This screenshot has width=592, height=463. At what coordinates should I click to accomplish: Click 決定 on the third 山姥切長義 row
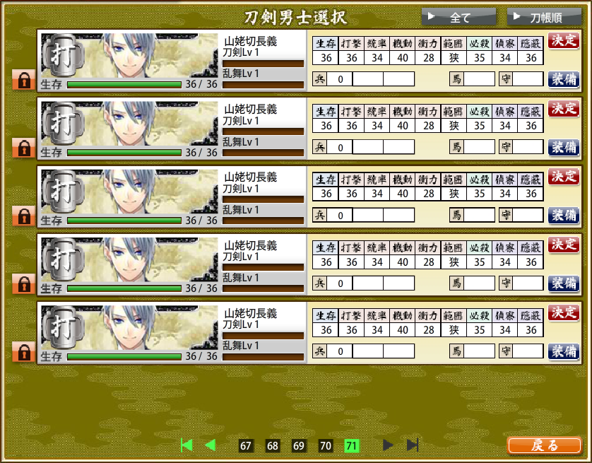(564, 177)
